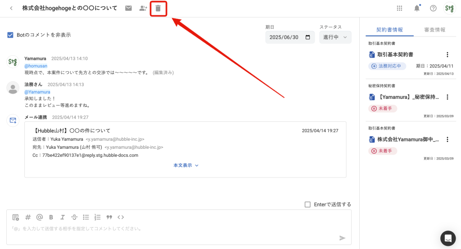Click the 取引基本契約書 document icon
Viewport: 461px width, 249px height.
coord(372,55)
